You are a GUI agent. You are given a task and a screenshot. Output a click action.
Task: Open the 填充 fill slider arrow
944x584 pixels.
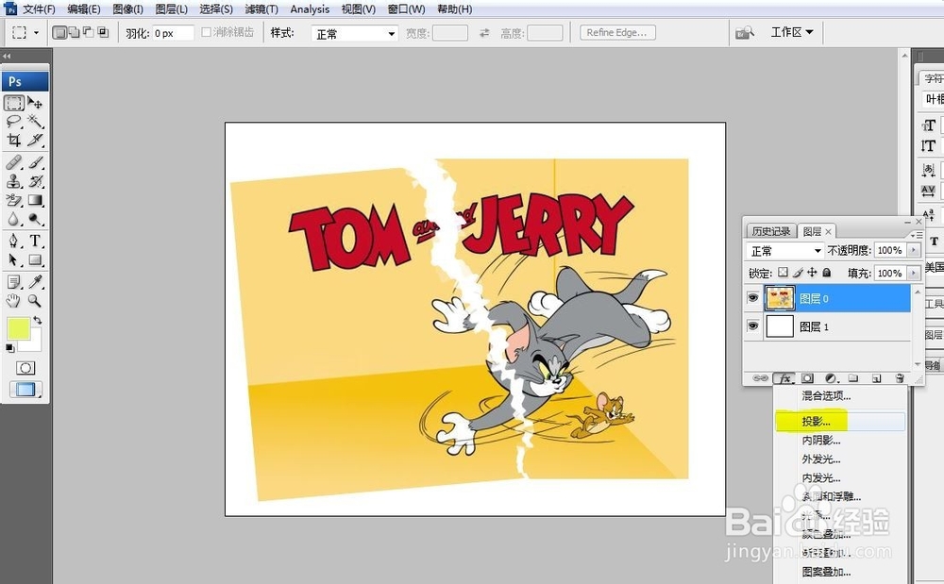click(x=915, y=273)
